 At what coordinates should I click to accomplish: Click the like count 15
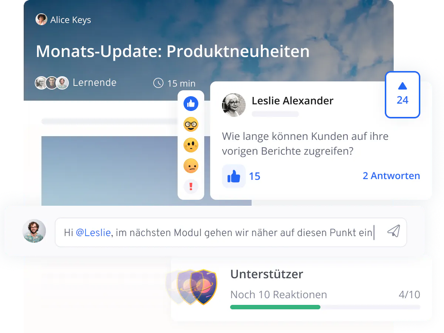pyautogui.click(x=255, y=176)
